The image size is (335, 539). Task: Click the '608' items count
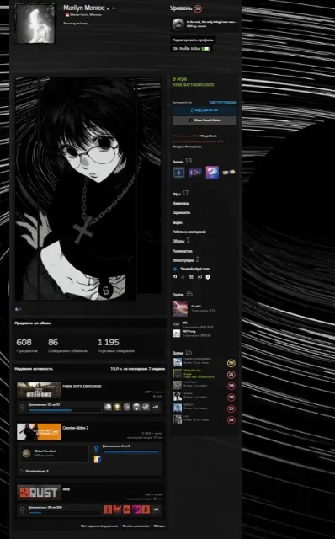click(24, 343)
